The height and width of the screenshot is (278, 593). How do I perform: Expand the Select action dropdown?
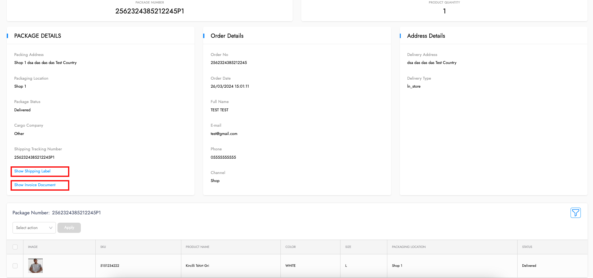pyautogui.click(x=34, y=228)
